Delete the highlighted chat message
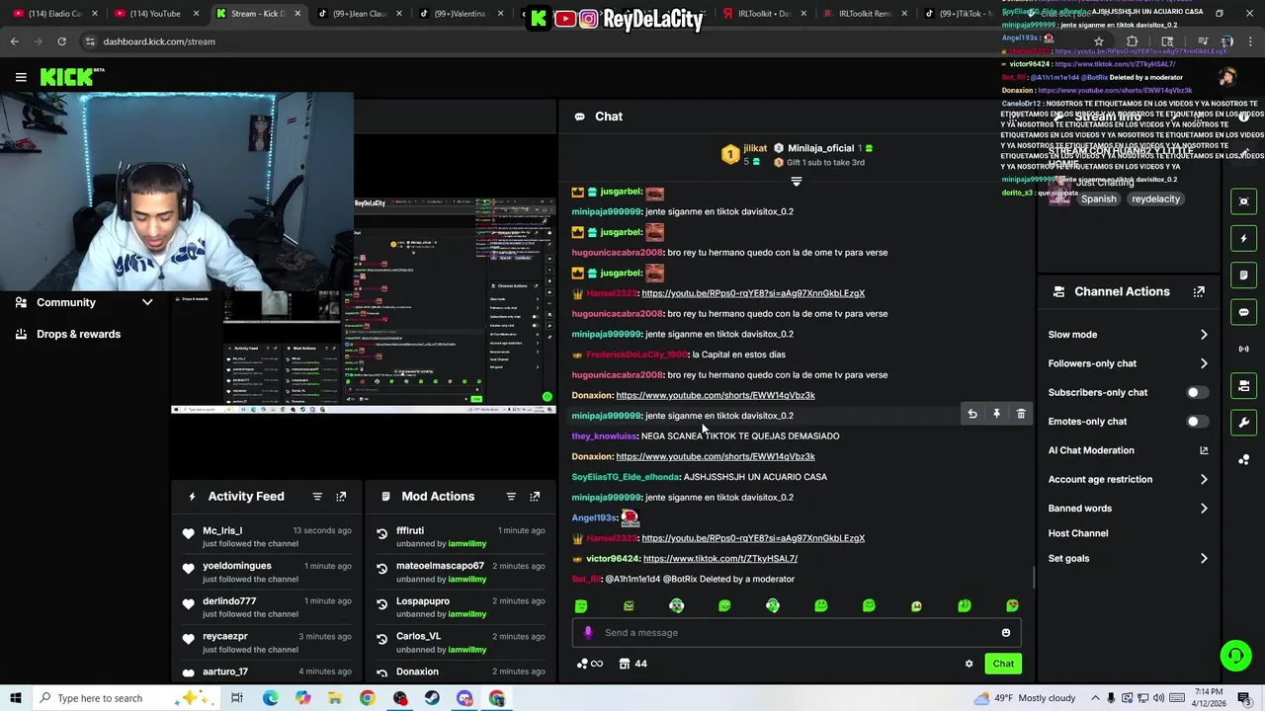1265x711 pixels. 1021,415
